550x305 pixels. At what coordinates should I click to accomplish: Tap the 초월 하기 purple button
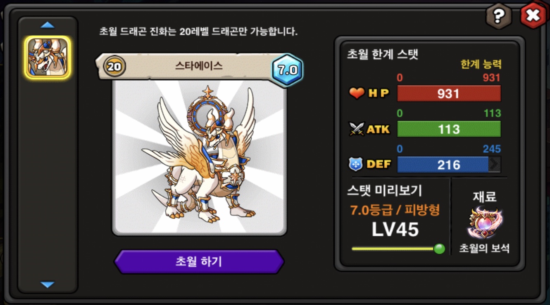pos(199,262)
